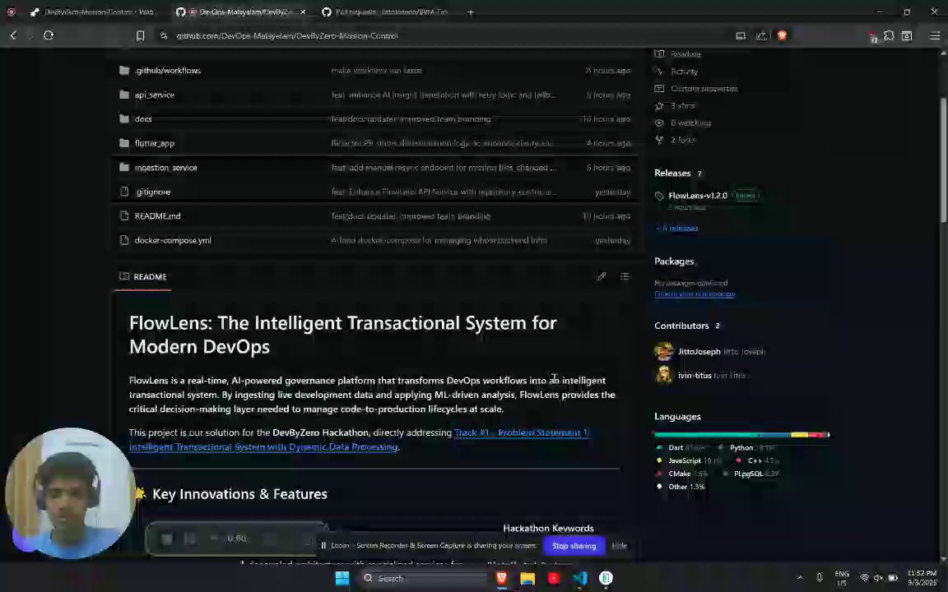Open Visual Studio Code from the taskbar
The image size is (948, 592).
(579, 578)
